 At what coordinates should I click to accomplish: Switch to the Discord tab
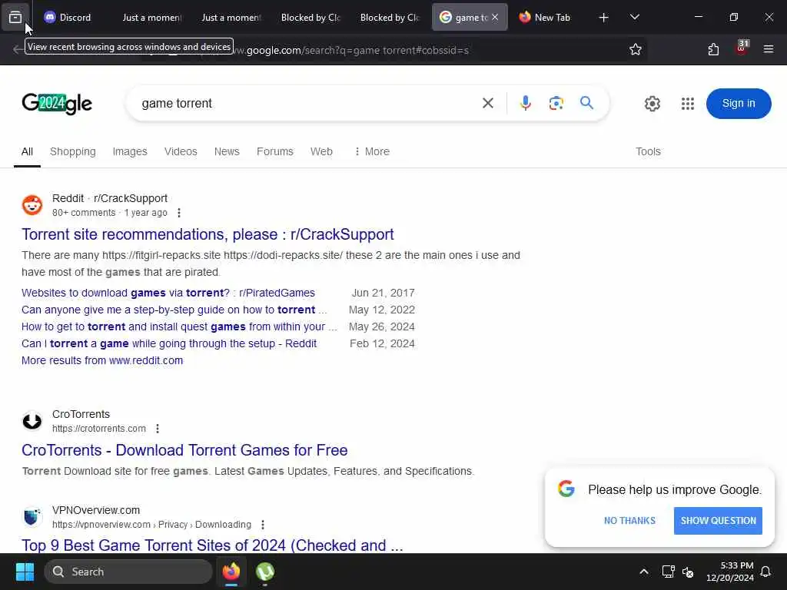(x=68, y=17)
